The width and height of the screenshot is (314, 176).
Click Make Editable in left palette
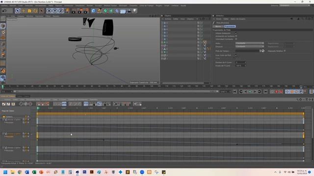click(3, 19)
